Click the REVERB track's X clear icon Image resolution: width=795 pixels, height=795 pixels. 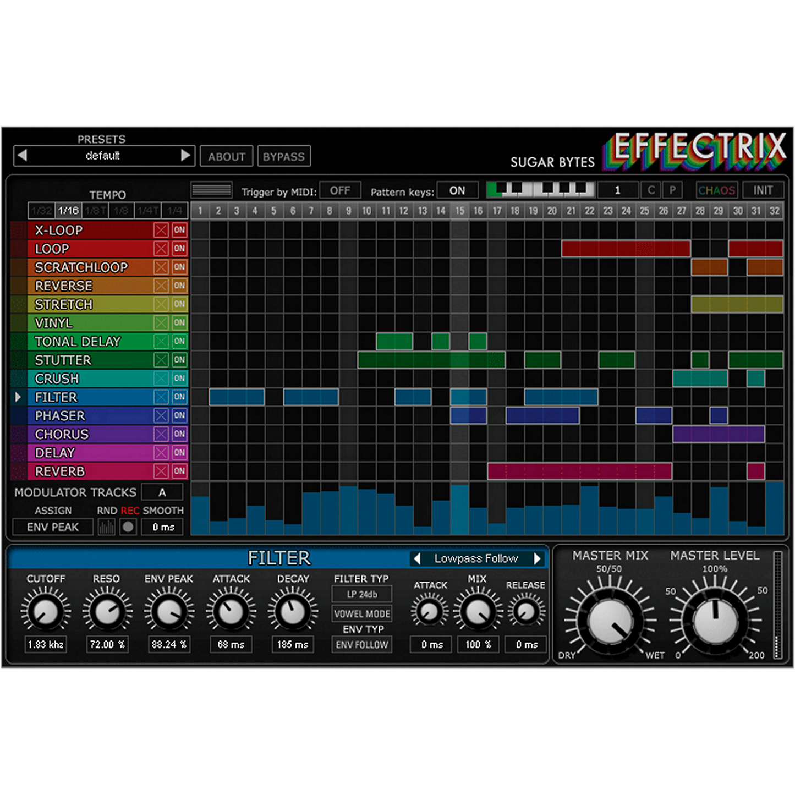161,471
